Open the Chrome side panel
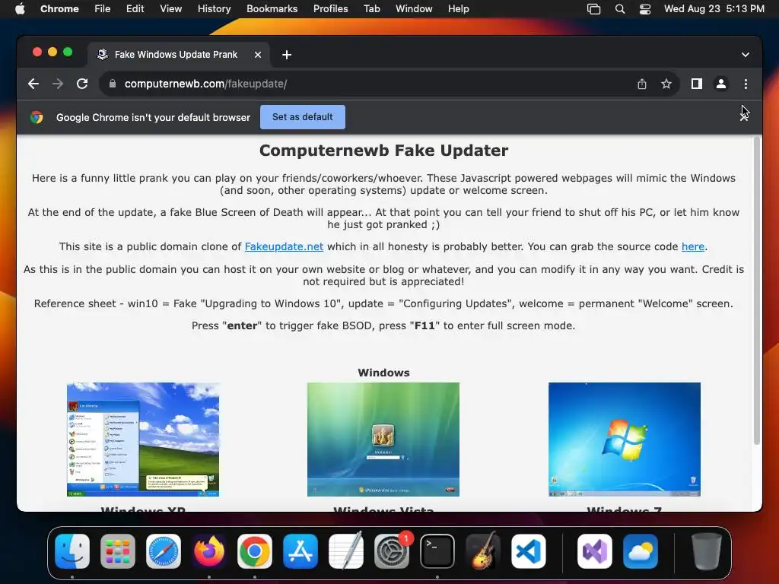Image resolution: width=779 pixels, height=584 pixels. coord(697,84)
